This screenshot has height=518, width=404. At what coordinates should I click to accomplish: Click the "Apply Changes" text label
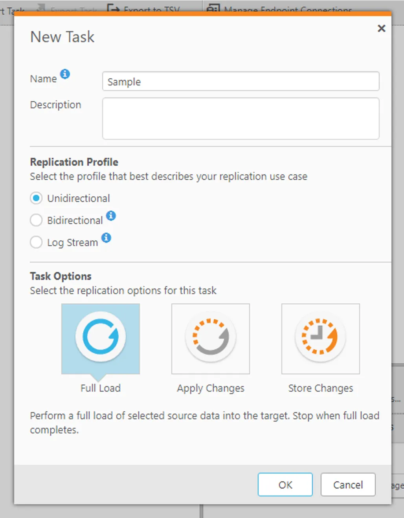[x=211, y=388]
